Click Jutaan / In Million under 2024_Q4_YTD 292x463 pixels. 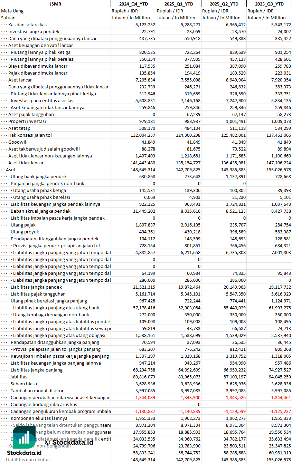(x=131, y=18)
